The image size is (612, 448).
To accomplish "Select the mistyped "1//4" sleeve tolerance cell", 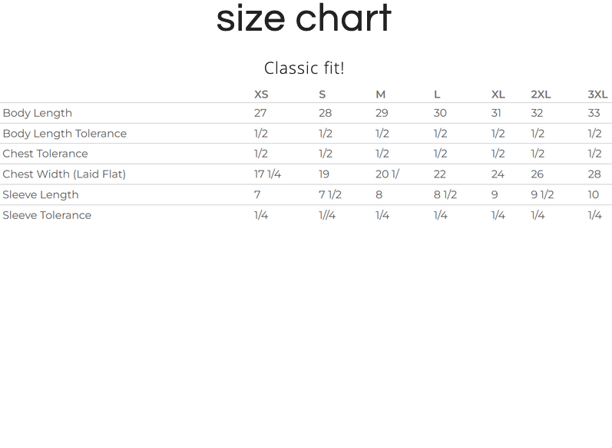I will click(x=327, y=215).
